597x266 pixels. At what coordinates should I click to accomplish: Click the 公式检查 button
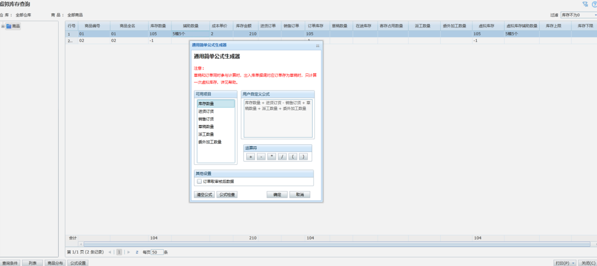[227, 195]
